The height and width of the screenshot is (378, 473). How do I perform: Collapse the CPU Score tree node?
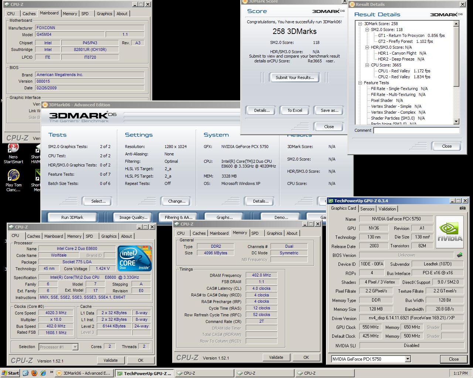367,65
